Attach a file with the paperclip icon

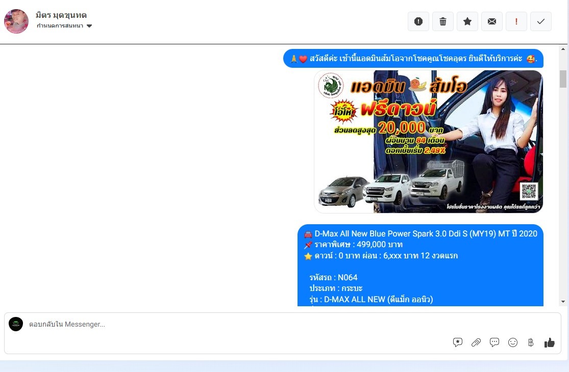476,342
